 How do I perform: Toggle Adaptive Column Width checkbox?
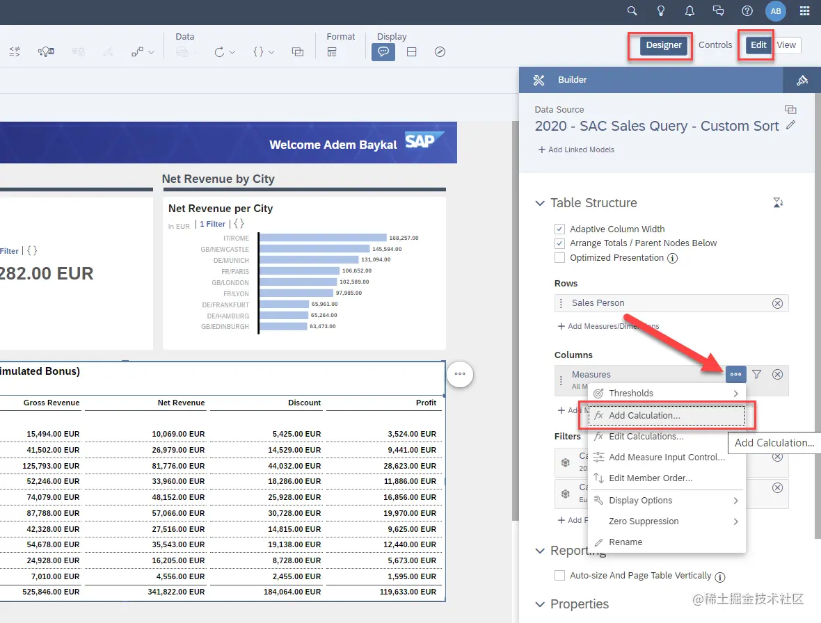[559, 229]
